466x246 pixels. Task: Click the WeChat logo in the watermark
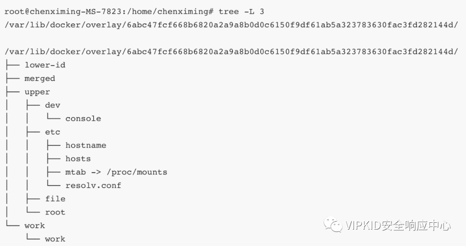coord(333,224)
